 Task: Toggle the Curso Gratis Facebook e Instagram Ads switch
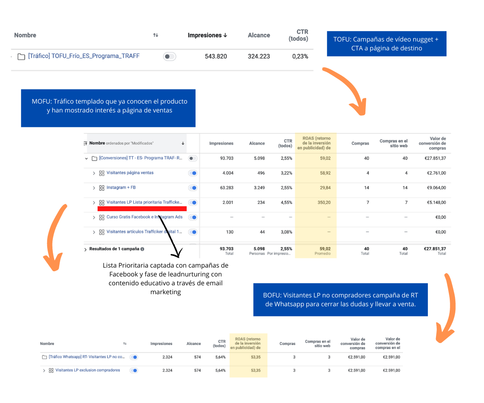[193, 217]
